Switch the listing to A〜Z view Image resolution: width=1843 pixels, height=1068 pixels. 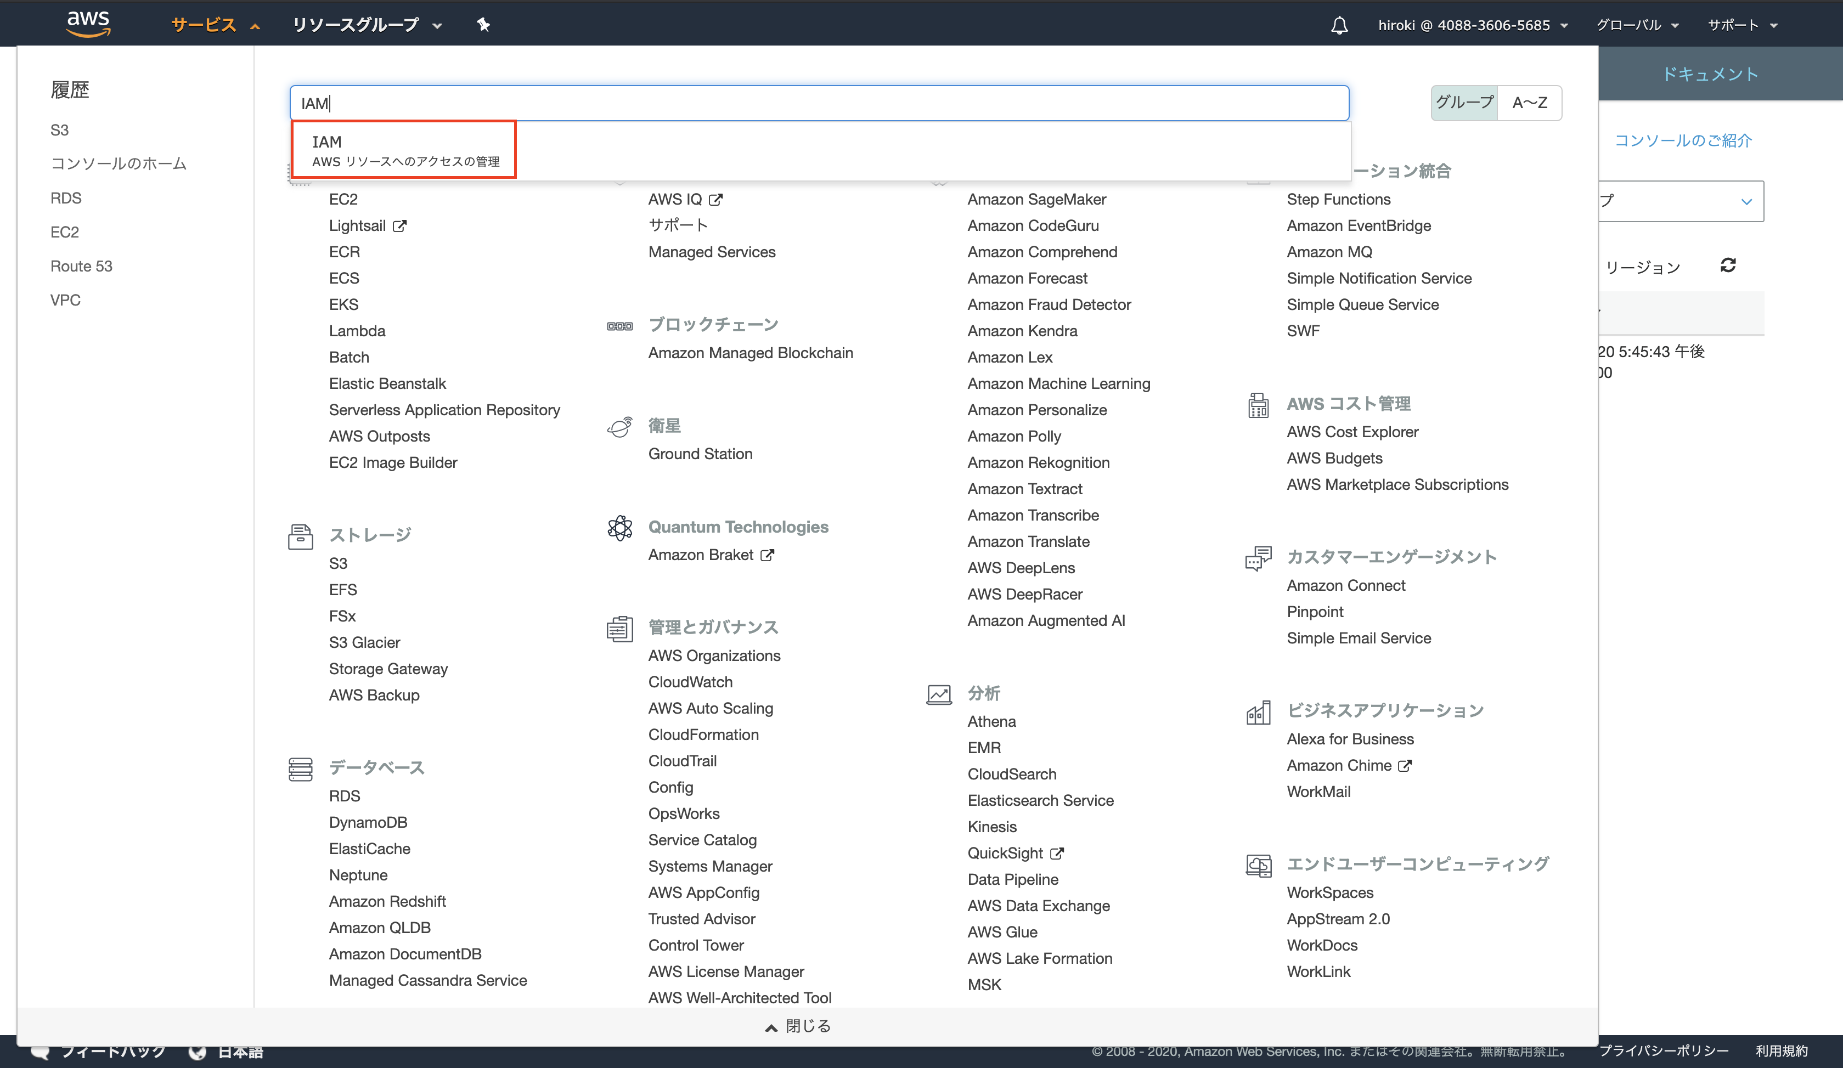pyautogui.click(x=1529, y=103)
